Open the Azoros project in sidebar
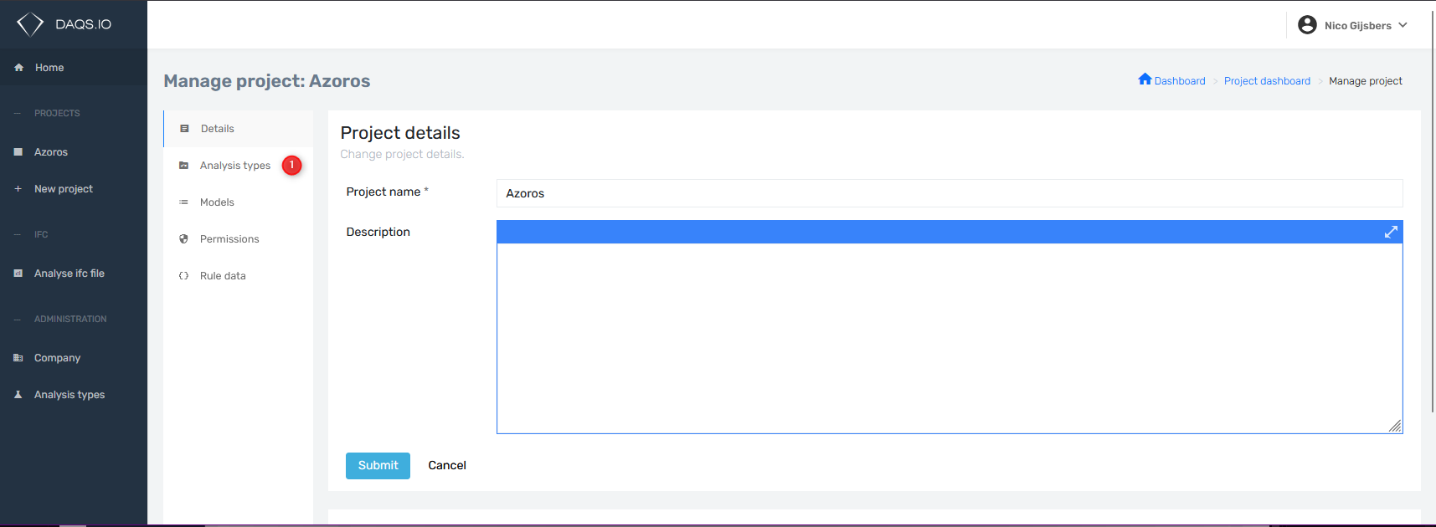The height and width of the screenshot is (527, 1436). pyautogui.click(x=74, y=152)
